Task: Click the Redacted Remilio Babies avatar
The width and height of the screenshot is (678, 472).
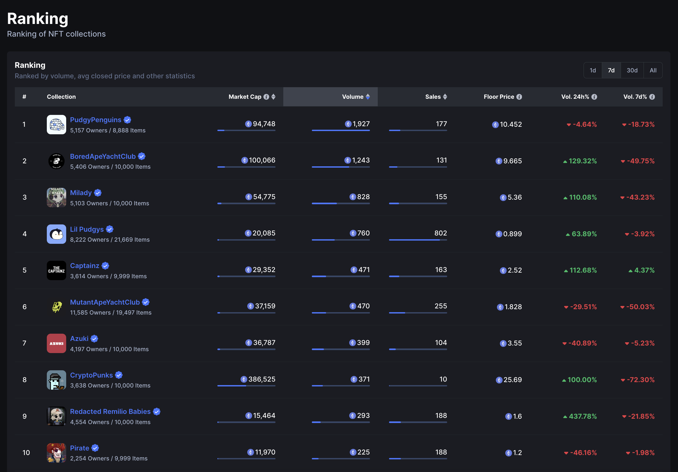Action: 56,417
